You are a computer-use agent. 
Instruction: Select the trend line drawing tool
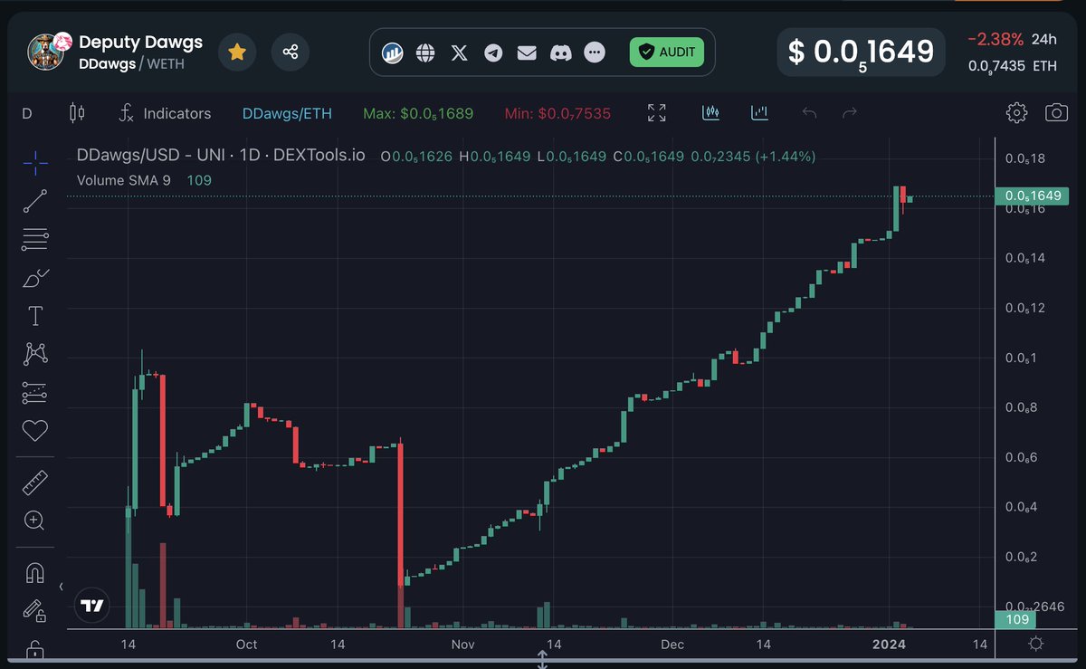tap(35, 201)
